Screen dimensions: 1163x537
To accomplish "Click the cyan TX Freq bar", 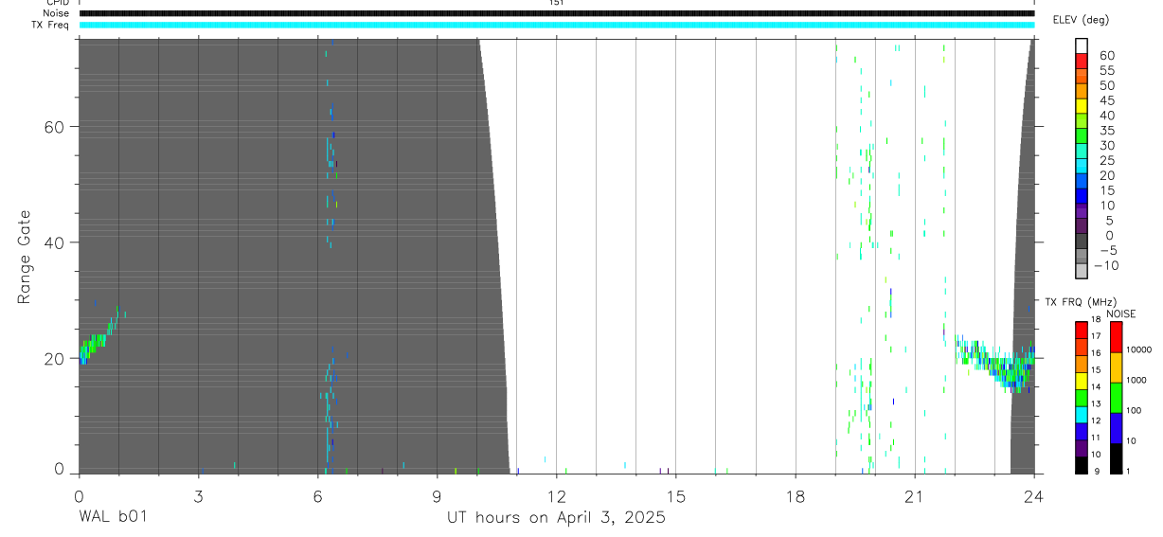I will [x=556, y=25].
